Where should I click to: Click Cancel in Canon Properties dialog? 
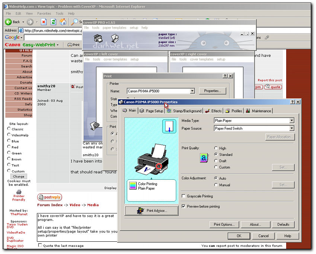click(x=264, y=236)
